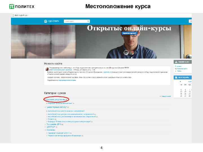Click the blue button under the Открытые онлайн-курсы title
This screenshot has width=203, height=152.
tap(129, 33)
